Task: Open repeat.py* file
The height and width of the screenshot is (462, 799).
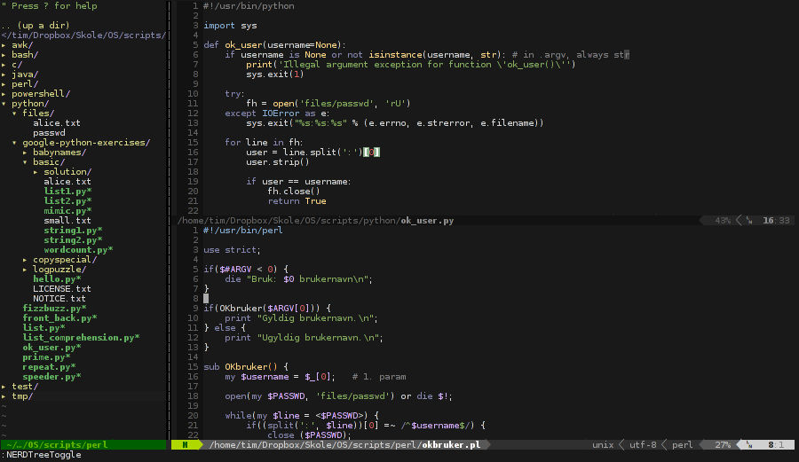Action: point(49,367)
